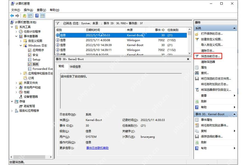Click the Help toolbar icon with question mark

tap(37, 16)
